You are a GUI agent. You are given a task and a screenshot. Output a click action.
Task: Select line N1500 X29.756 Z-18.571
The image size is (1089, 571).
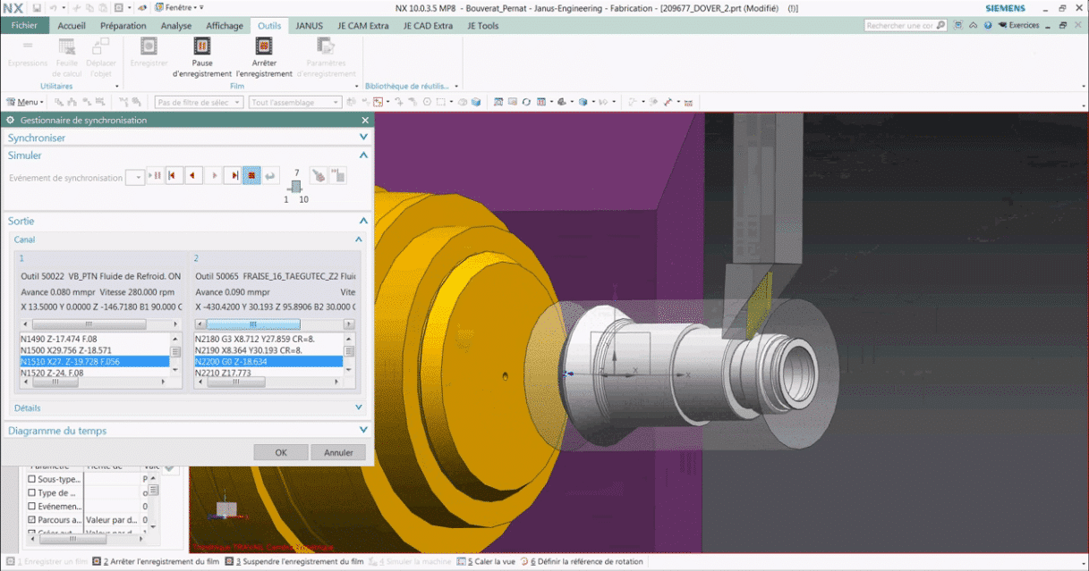(x=94, y=350)
